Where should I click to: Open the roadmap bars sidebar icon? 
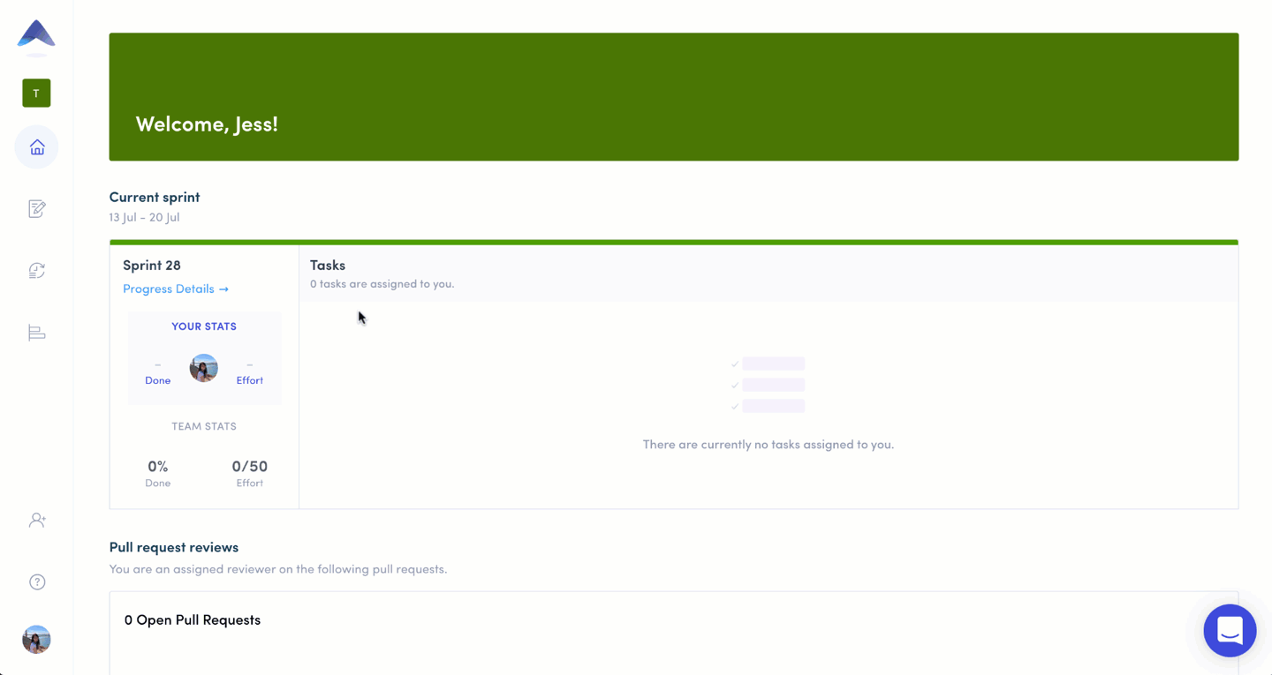pos(36,333)
